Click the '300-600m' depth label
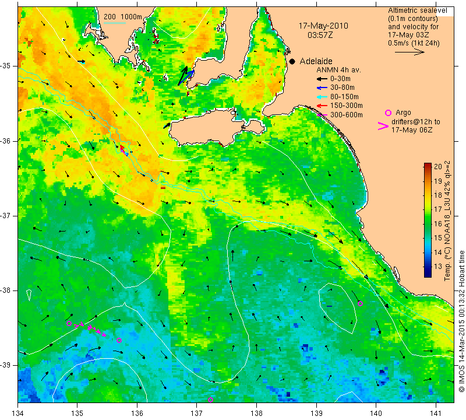466x420 pixels. tap(347, 115)
